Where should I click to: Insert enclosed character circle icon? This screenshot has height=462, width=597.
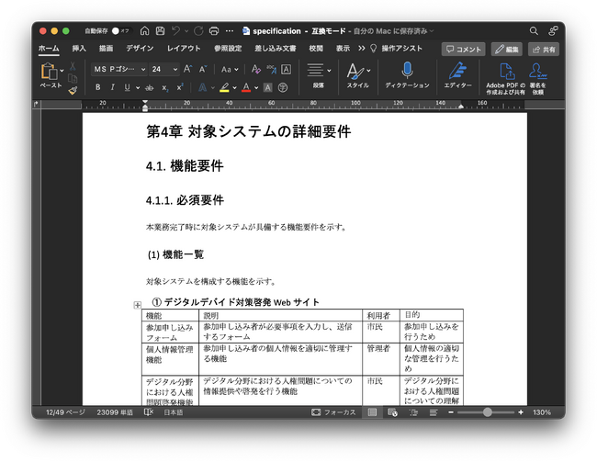click(x=283, y=87)
